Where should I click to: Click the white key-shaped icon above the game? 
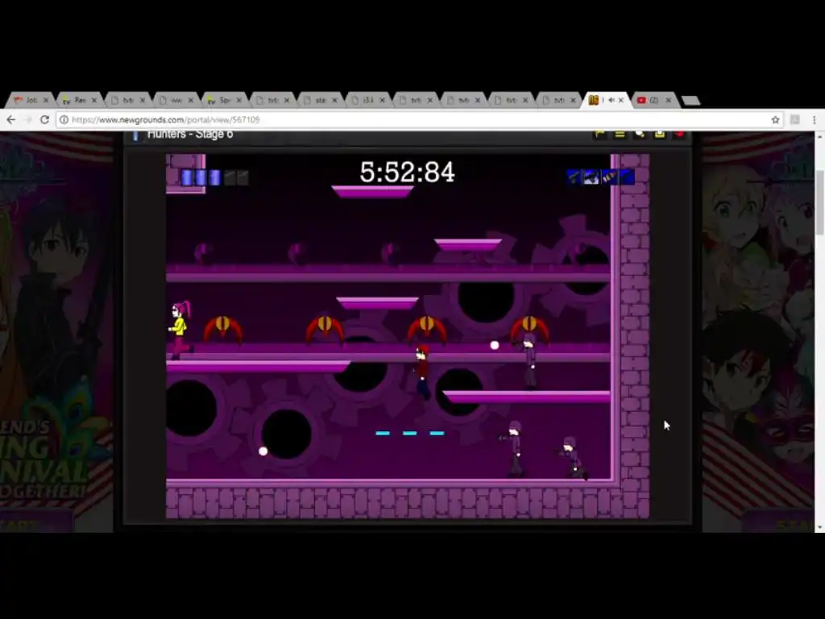(x=640, y=135)
